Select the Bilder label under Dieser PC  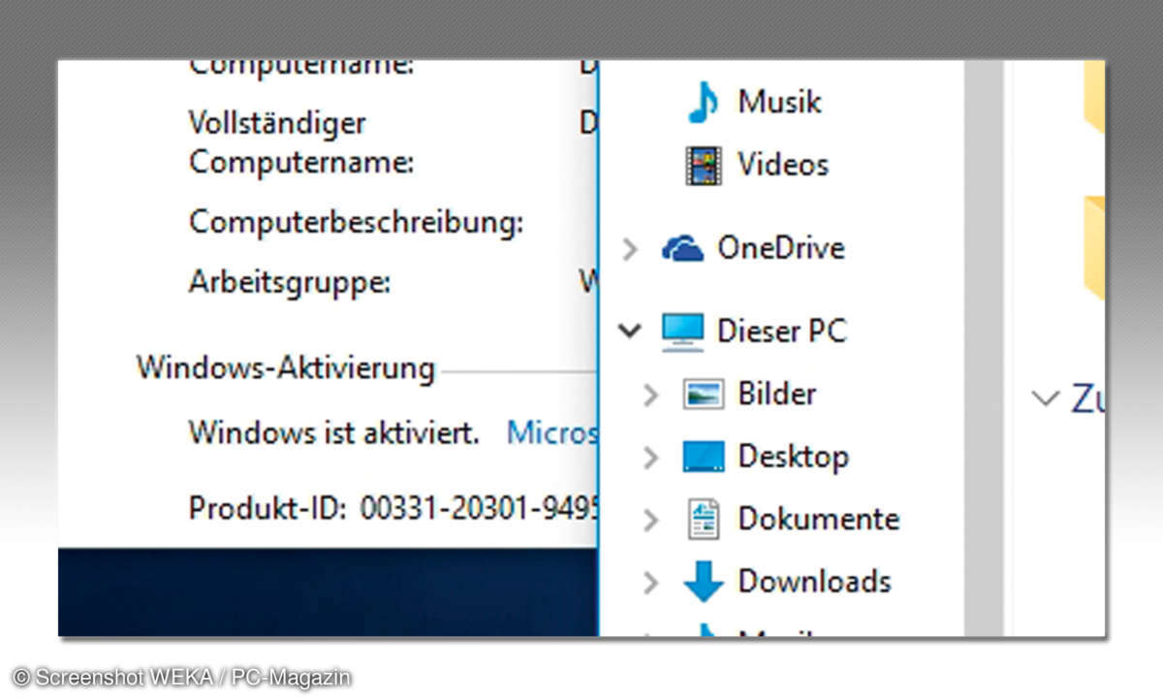tap(777, 395)
